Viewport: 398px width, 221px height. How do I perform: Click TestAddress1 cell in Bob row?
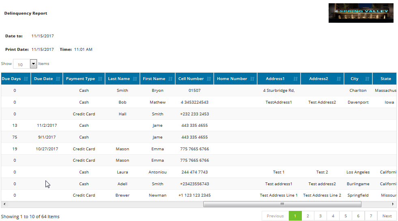click(x=279, y=102)
